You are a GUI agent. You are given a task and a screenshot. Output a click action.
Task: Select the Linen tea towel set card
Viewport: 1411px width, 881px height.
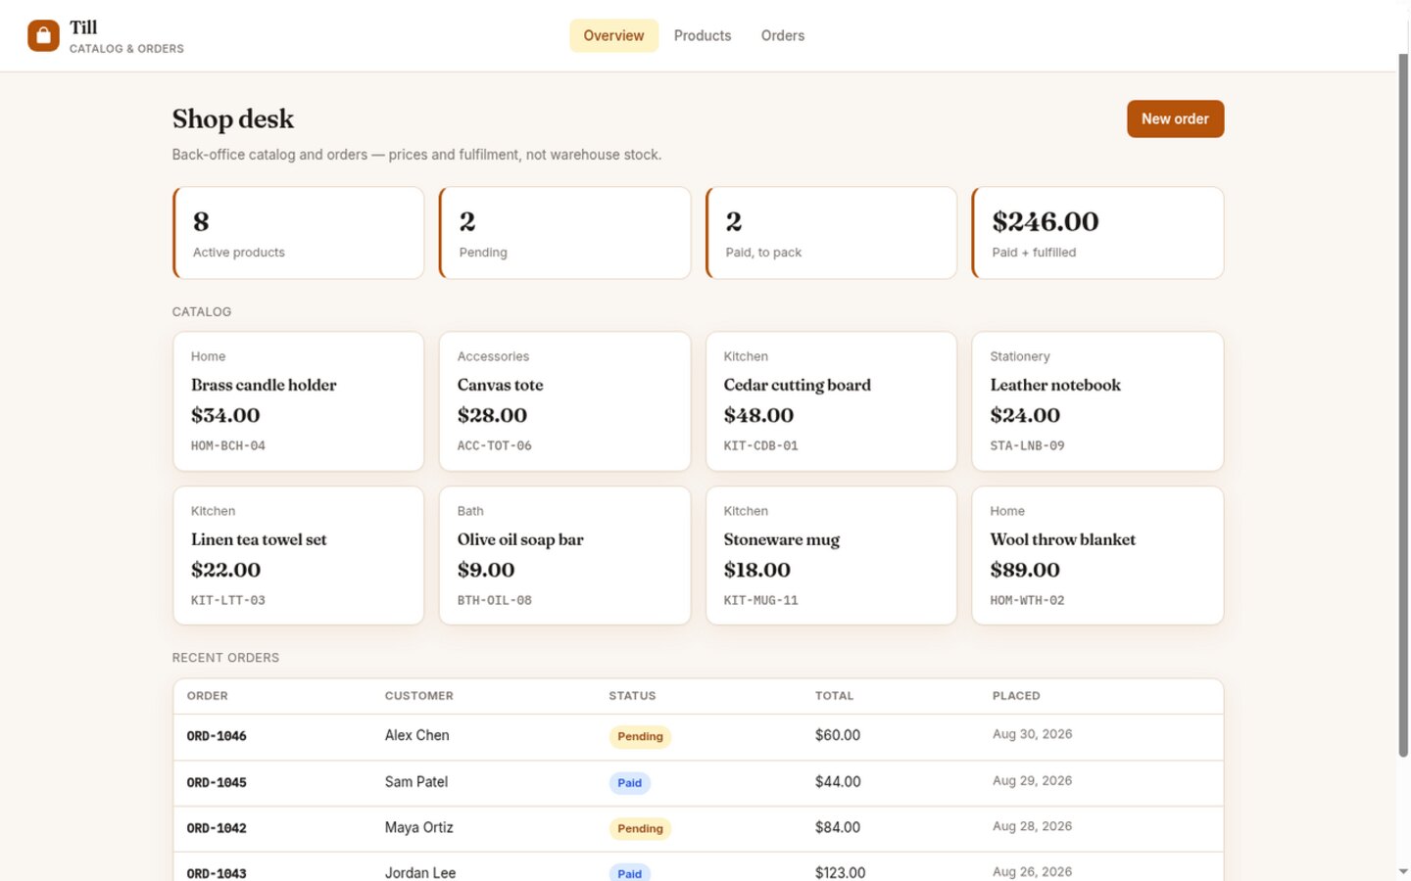point(299,556)
